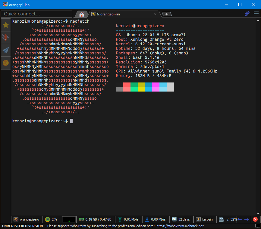Open the Tools sidebar tab with knife icon
Screen dimensions: 261x229
pyautogui.click(x=6, y=37)
